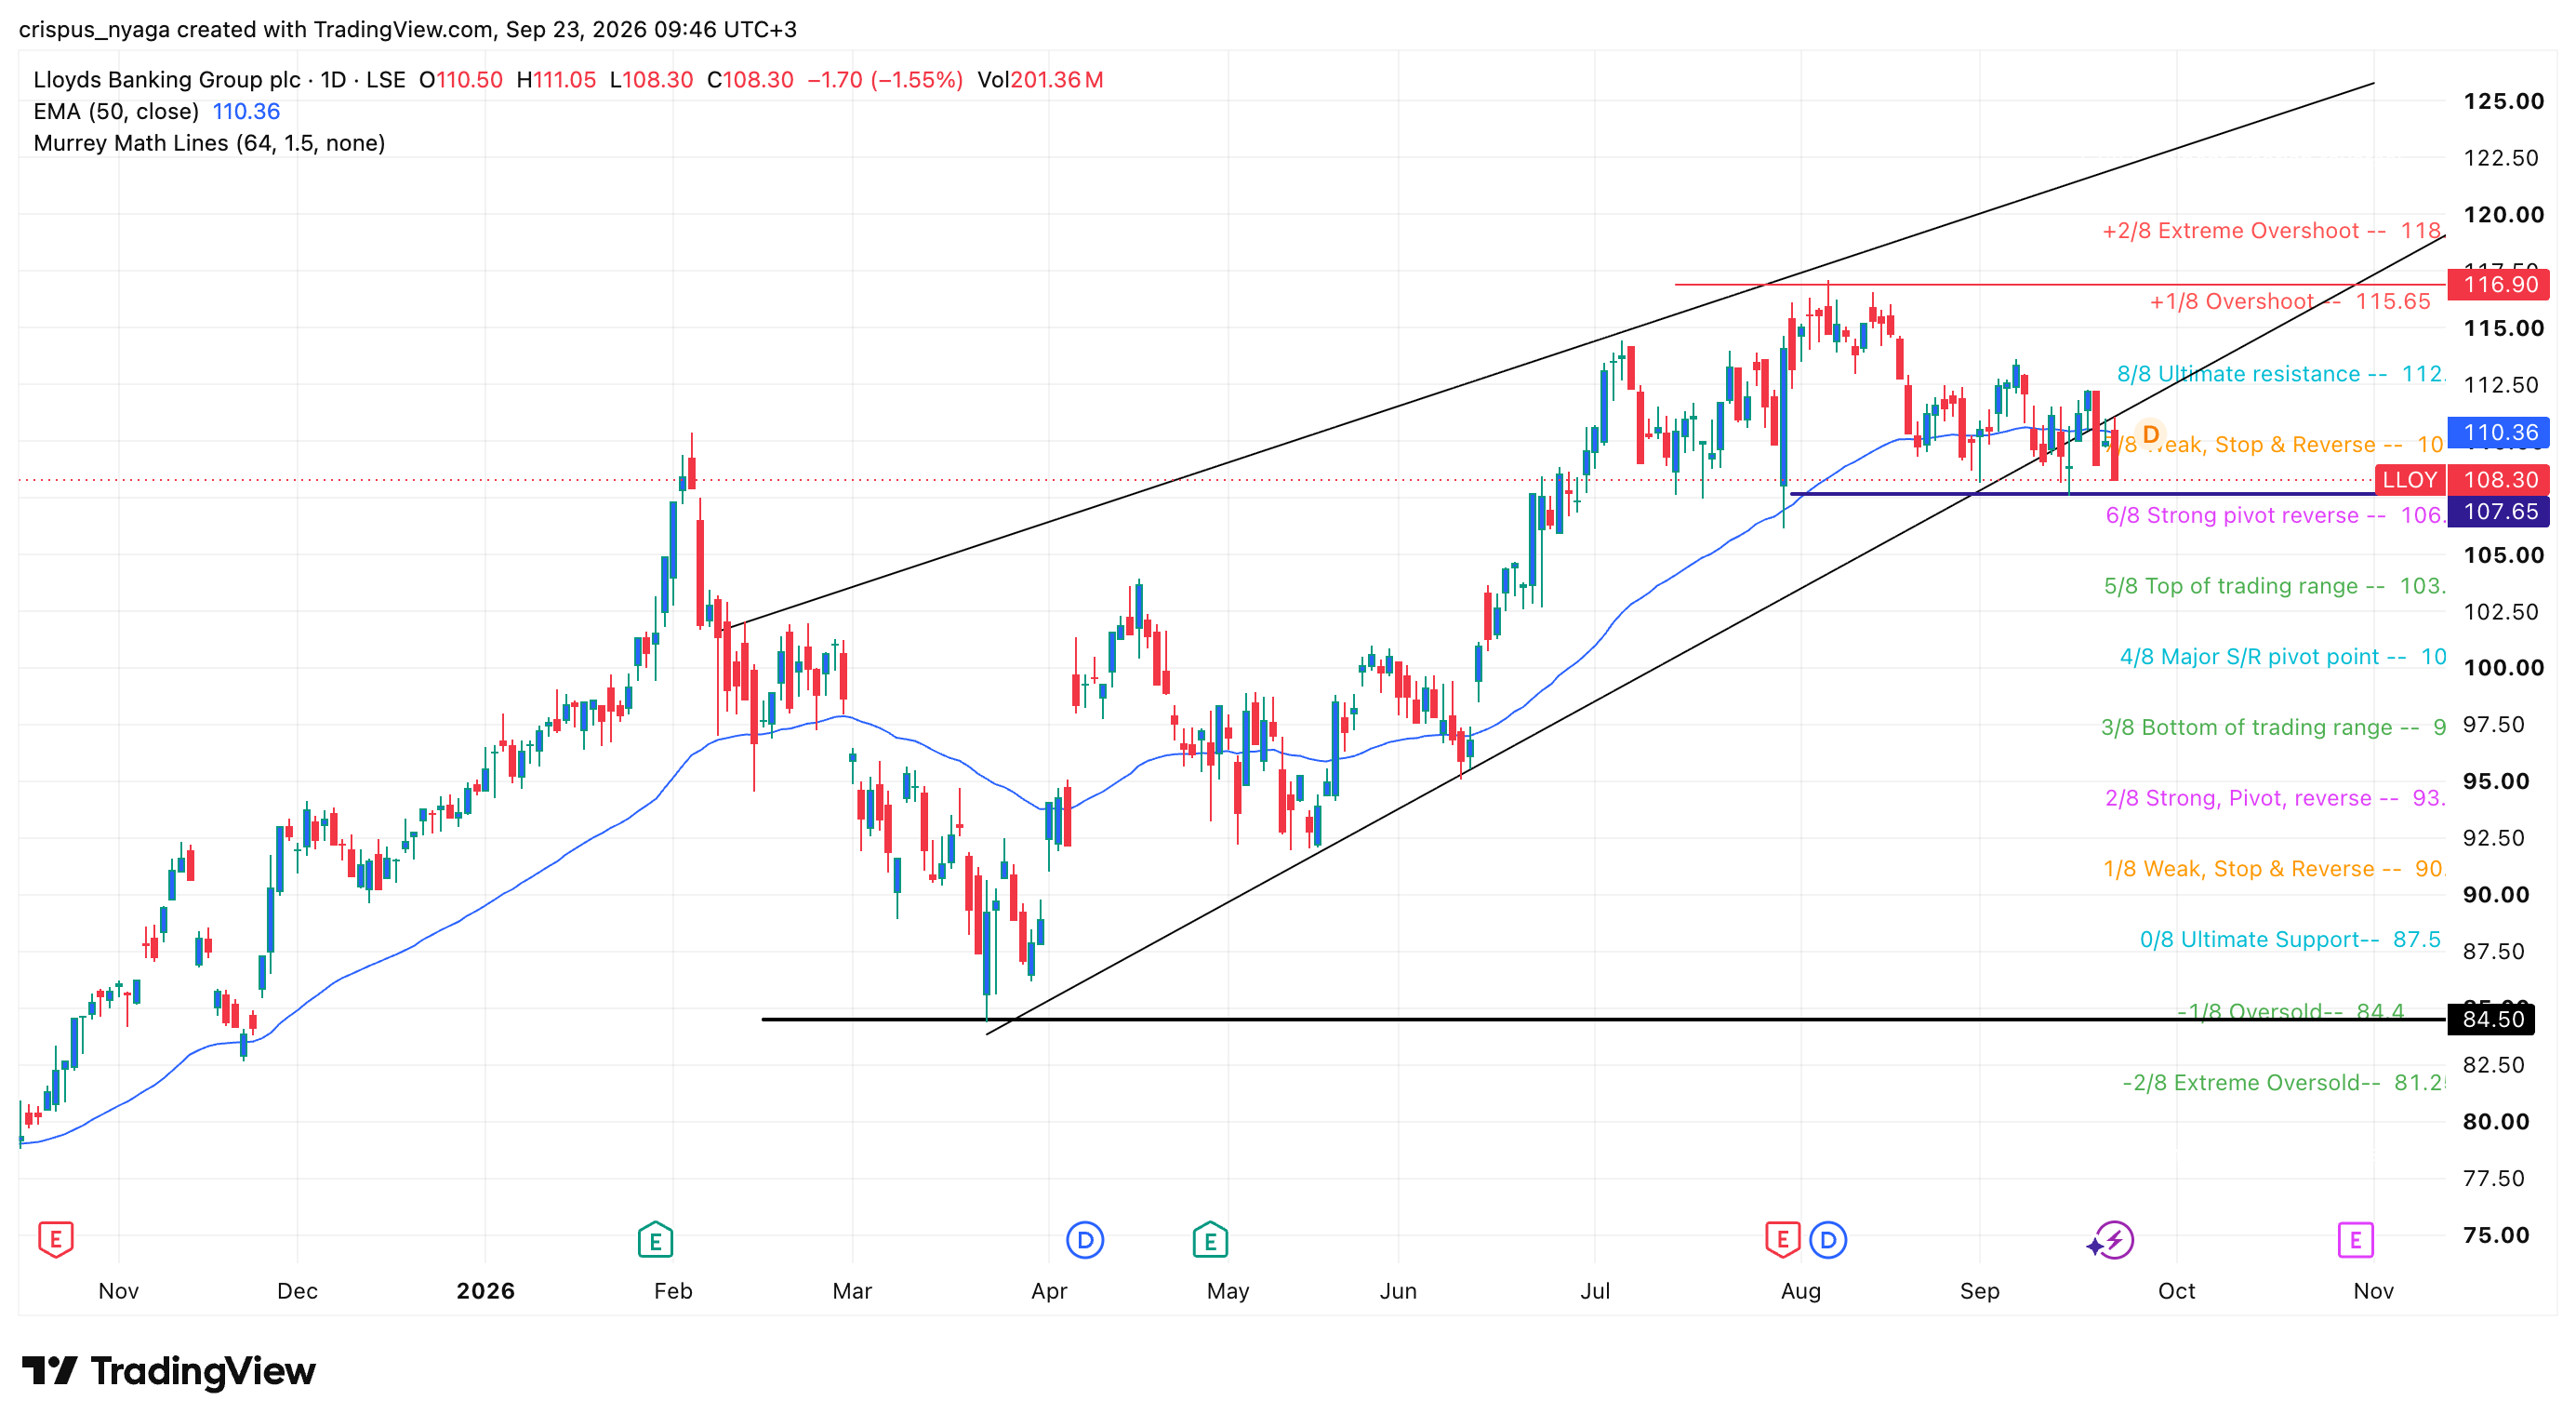2576x1427 pixels.
Task: Click the 100.00 price axis label
Action: [2504, 668]
